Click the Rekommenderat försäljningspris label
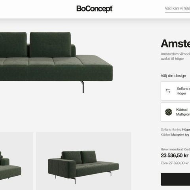The height and width of the screenshot is (190, 190). coord(175,149)
